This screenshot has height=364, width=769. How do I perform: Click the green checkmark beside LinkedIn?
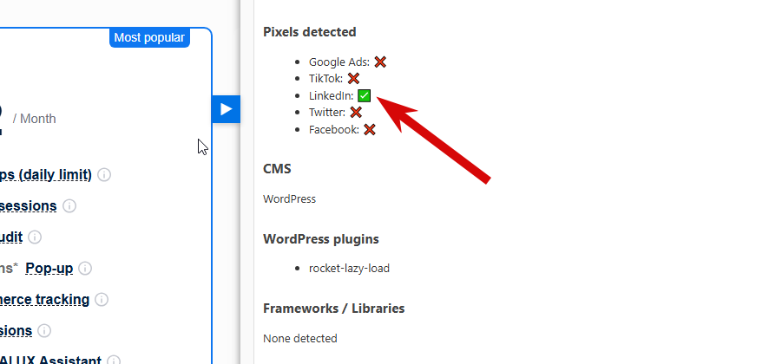pos(365,95)
